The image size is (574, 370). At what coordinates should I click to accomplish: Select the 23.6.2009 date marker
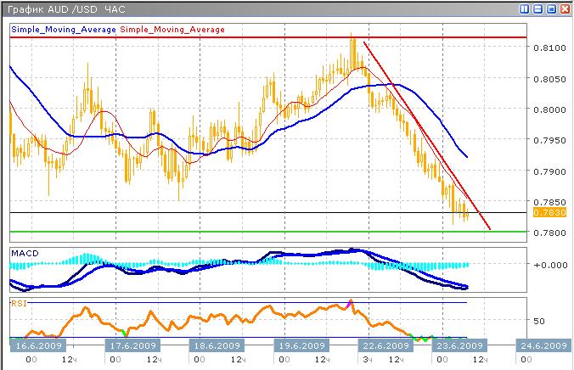pyautogui.click(x=459, y=346)
